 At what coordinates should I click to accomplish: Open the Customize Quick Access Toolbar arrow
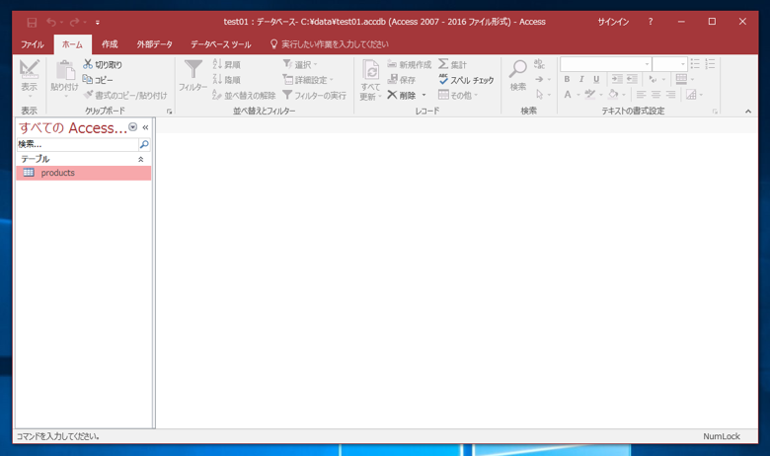(x=97, y=23)
